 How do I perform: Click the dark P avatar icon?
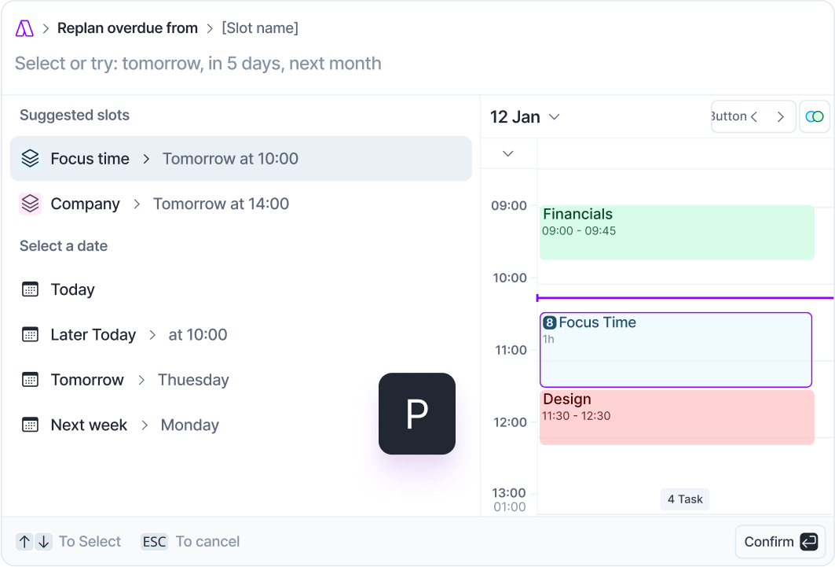pyautogui.click(x=416, y=414)
